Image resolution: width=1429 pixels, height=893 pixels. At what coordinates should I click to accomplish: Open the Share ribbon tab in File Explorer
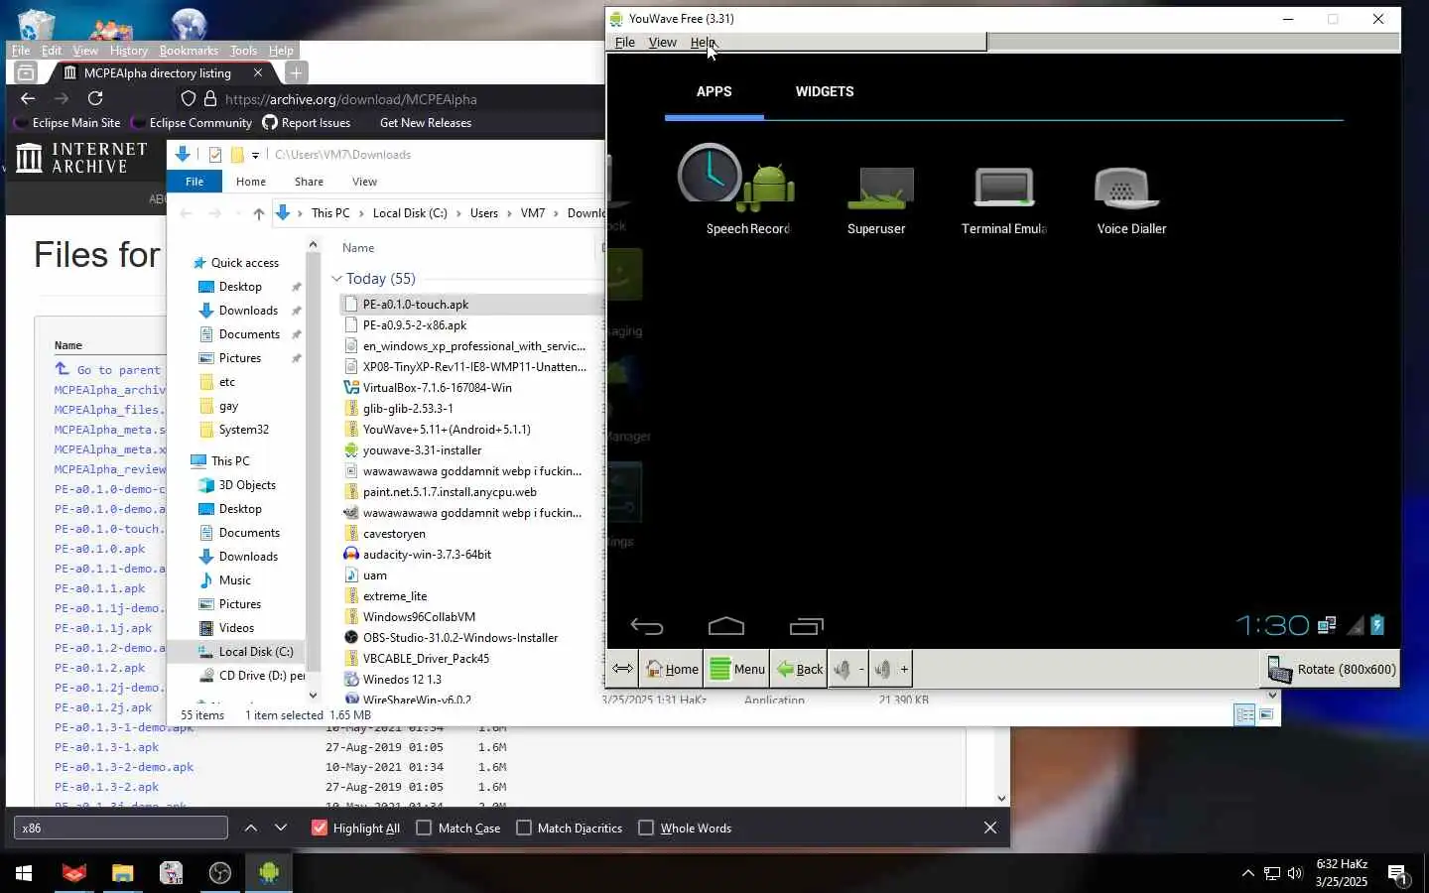coord(309,182)
